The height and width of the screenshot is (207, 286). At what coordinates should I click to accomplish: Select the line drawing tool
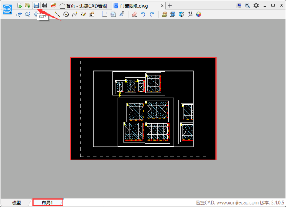[57, 14]
